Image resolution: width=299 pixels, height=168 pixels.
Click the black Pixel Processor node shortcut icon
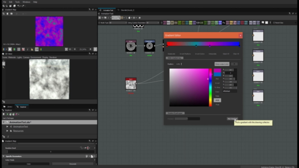point(224,23)
